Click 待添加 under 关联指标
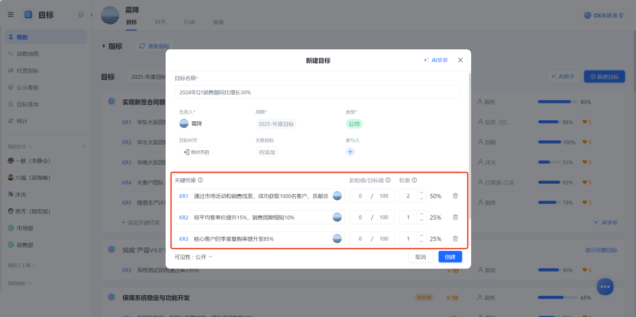The width and height of the screenshot is (636, 317). click(267, 152)
